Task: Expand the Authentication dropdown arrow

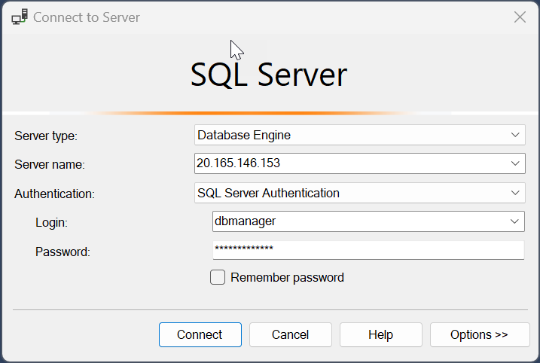Action: pyautogui.click(x=515, y=193)
